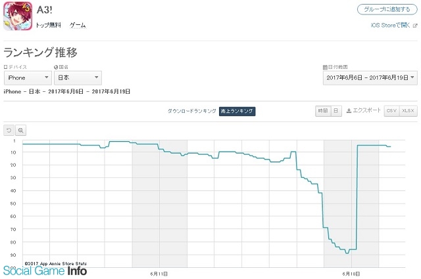Click the chart reset undo icon
421x279 pixels.
point(9,130)
